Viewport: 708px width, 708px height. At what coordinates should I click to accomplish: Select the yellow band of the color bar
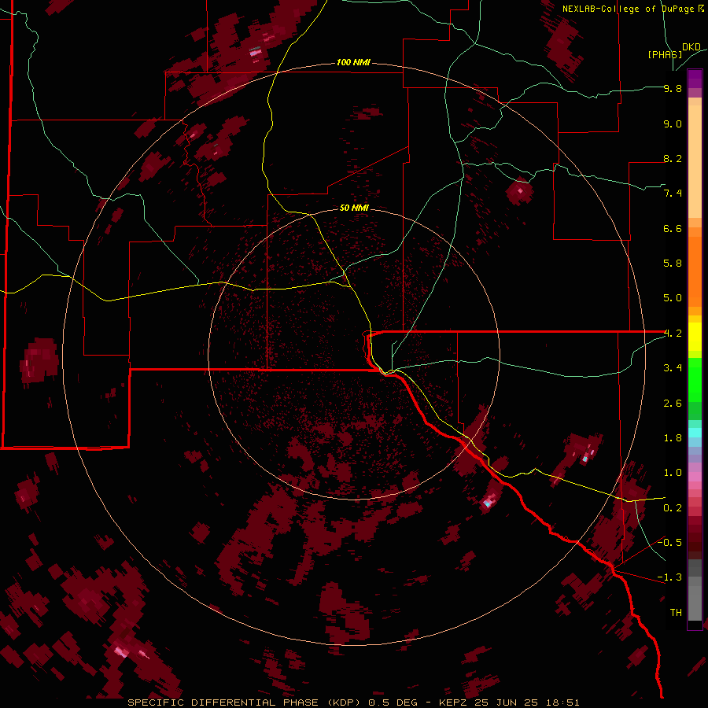(x=695, y=337)
